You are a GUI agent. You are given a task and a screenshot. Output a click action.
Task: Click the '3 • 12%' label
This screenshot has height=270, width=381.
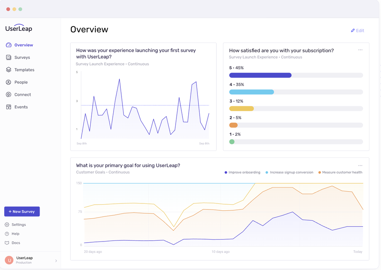coord(236,101)
